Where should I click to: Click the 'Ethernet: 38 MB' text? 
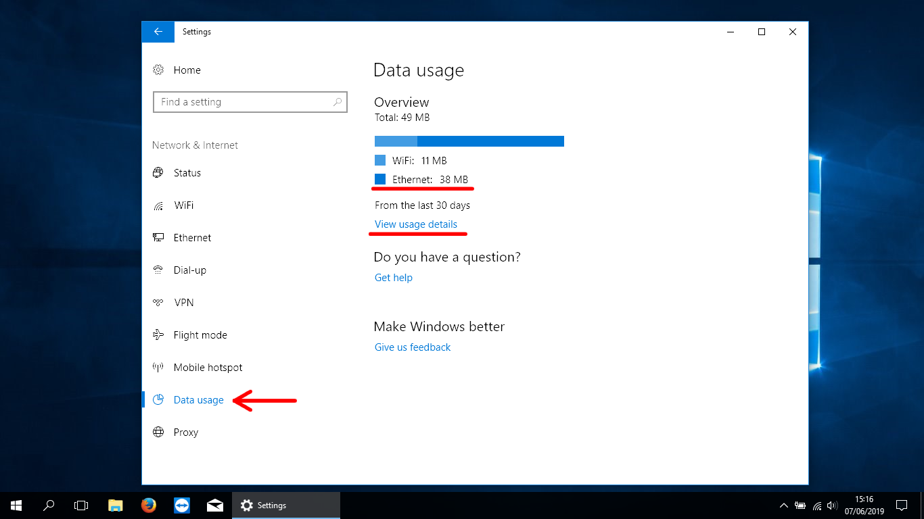430,180
